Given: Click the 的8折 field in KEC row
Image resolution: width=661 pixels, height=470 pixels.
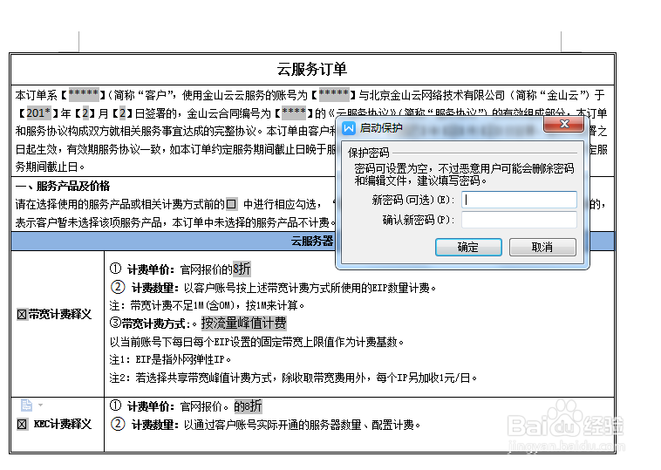Looking at the screenshot, I should [x=248, y=406].
